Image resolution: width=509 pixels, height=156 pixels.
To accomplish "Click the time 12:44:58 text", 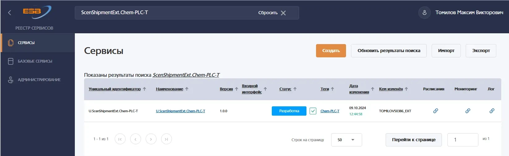I will pyautogui.click(x=356, y=114).
